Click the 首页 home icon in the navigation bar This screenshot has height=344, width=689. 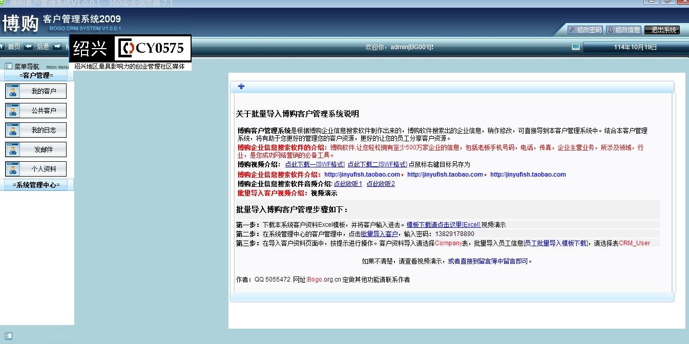(2, 47)
